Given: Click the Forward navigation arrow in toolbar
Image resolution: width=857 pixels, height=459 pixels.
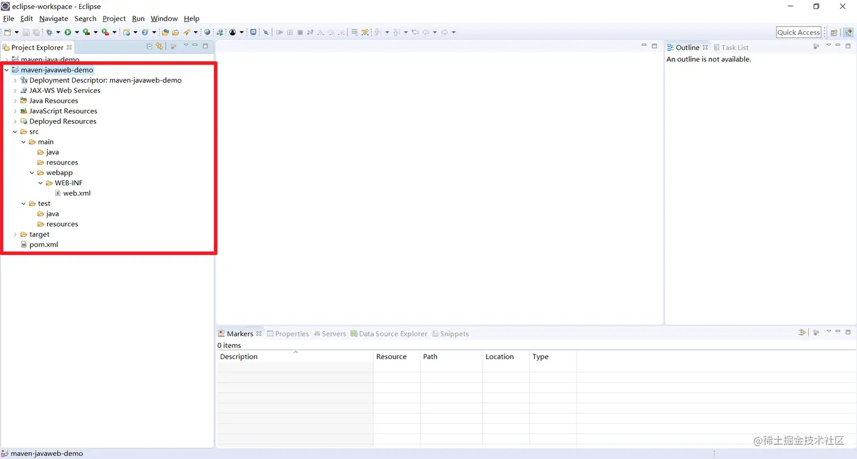Looking at the screenshot, I should pos(444,32).
